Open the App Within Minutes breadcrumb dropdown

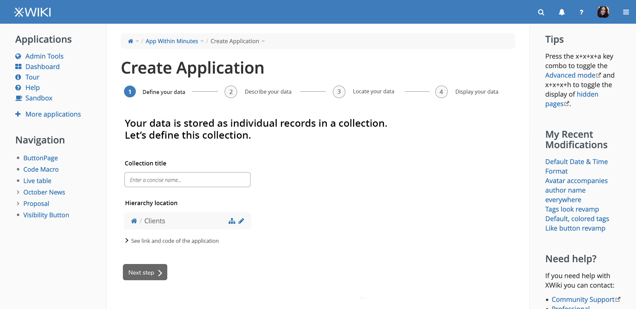(202, 41)
